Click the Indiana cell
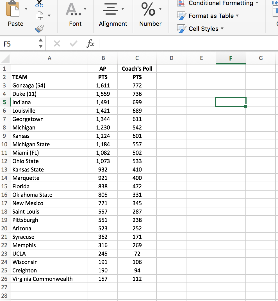The height and width of the screenshot is (301, 278). [x=49, y=102]
